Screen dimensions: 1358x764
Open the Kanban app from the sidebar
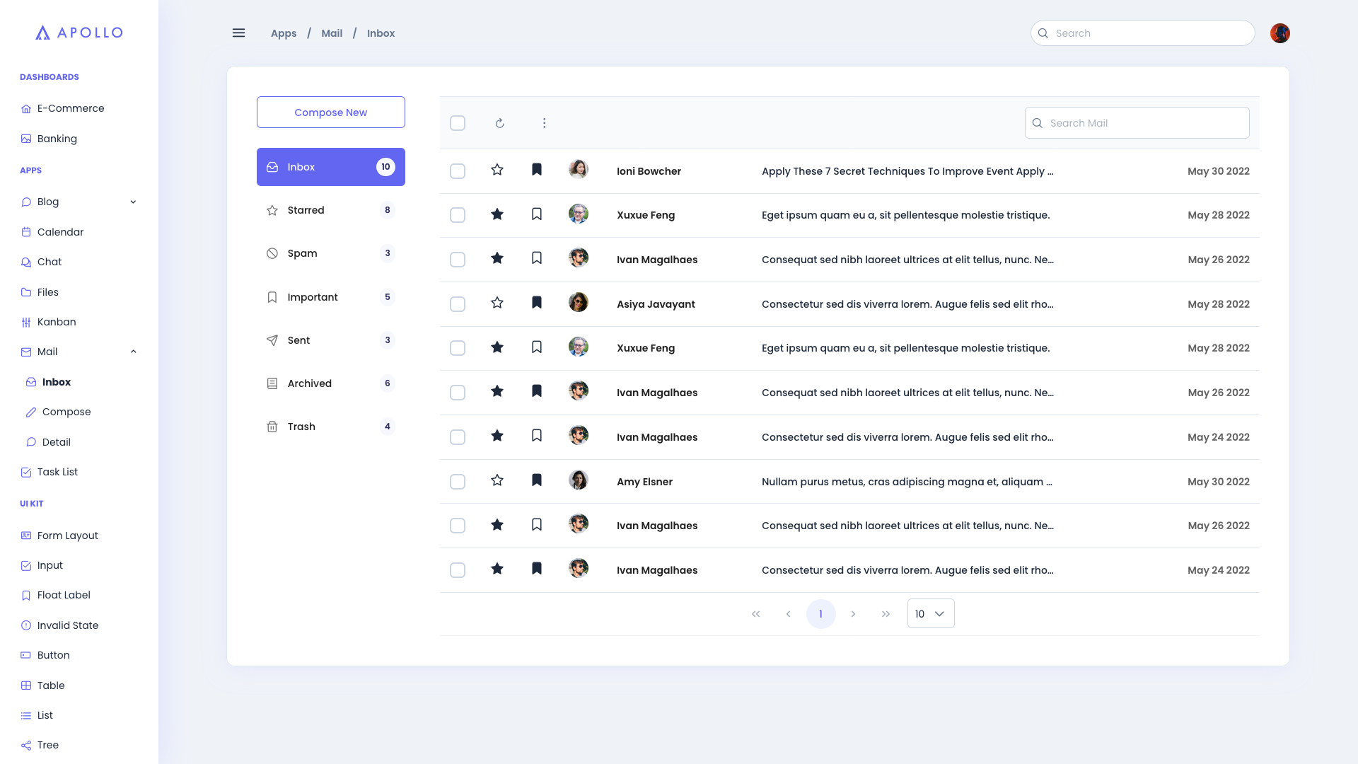click(x=57, y=322)
